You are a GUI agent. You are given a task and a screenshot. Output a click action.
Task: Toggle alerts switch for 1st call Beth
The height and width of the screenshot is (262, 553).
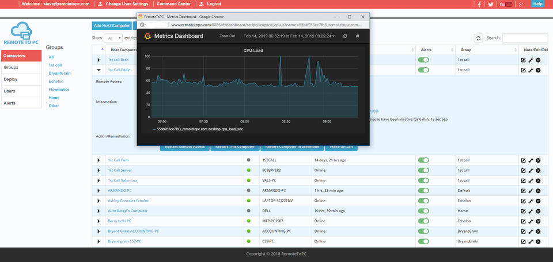point(424,60)
